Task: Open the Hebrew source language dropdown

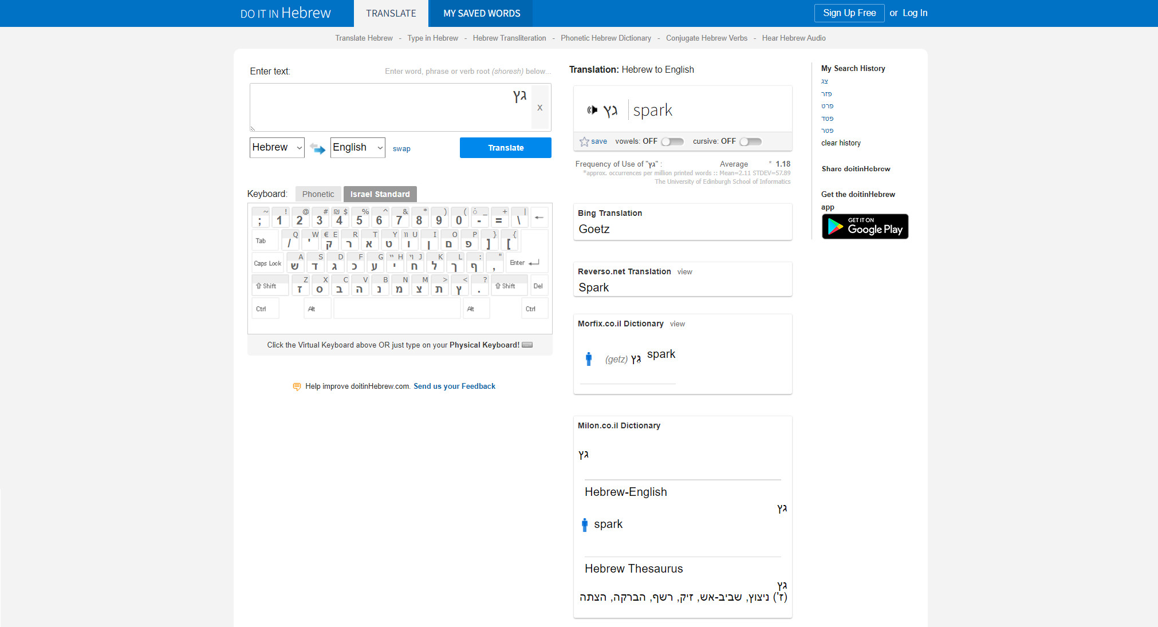Action: 277,148
